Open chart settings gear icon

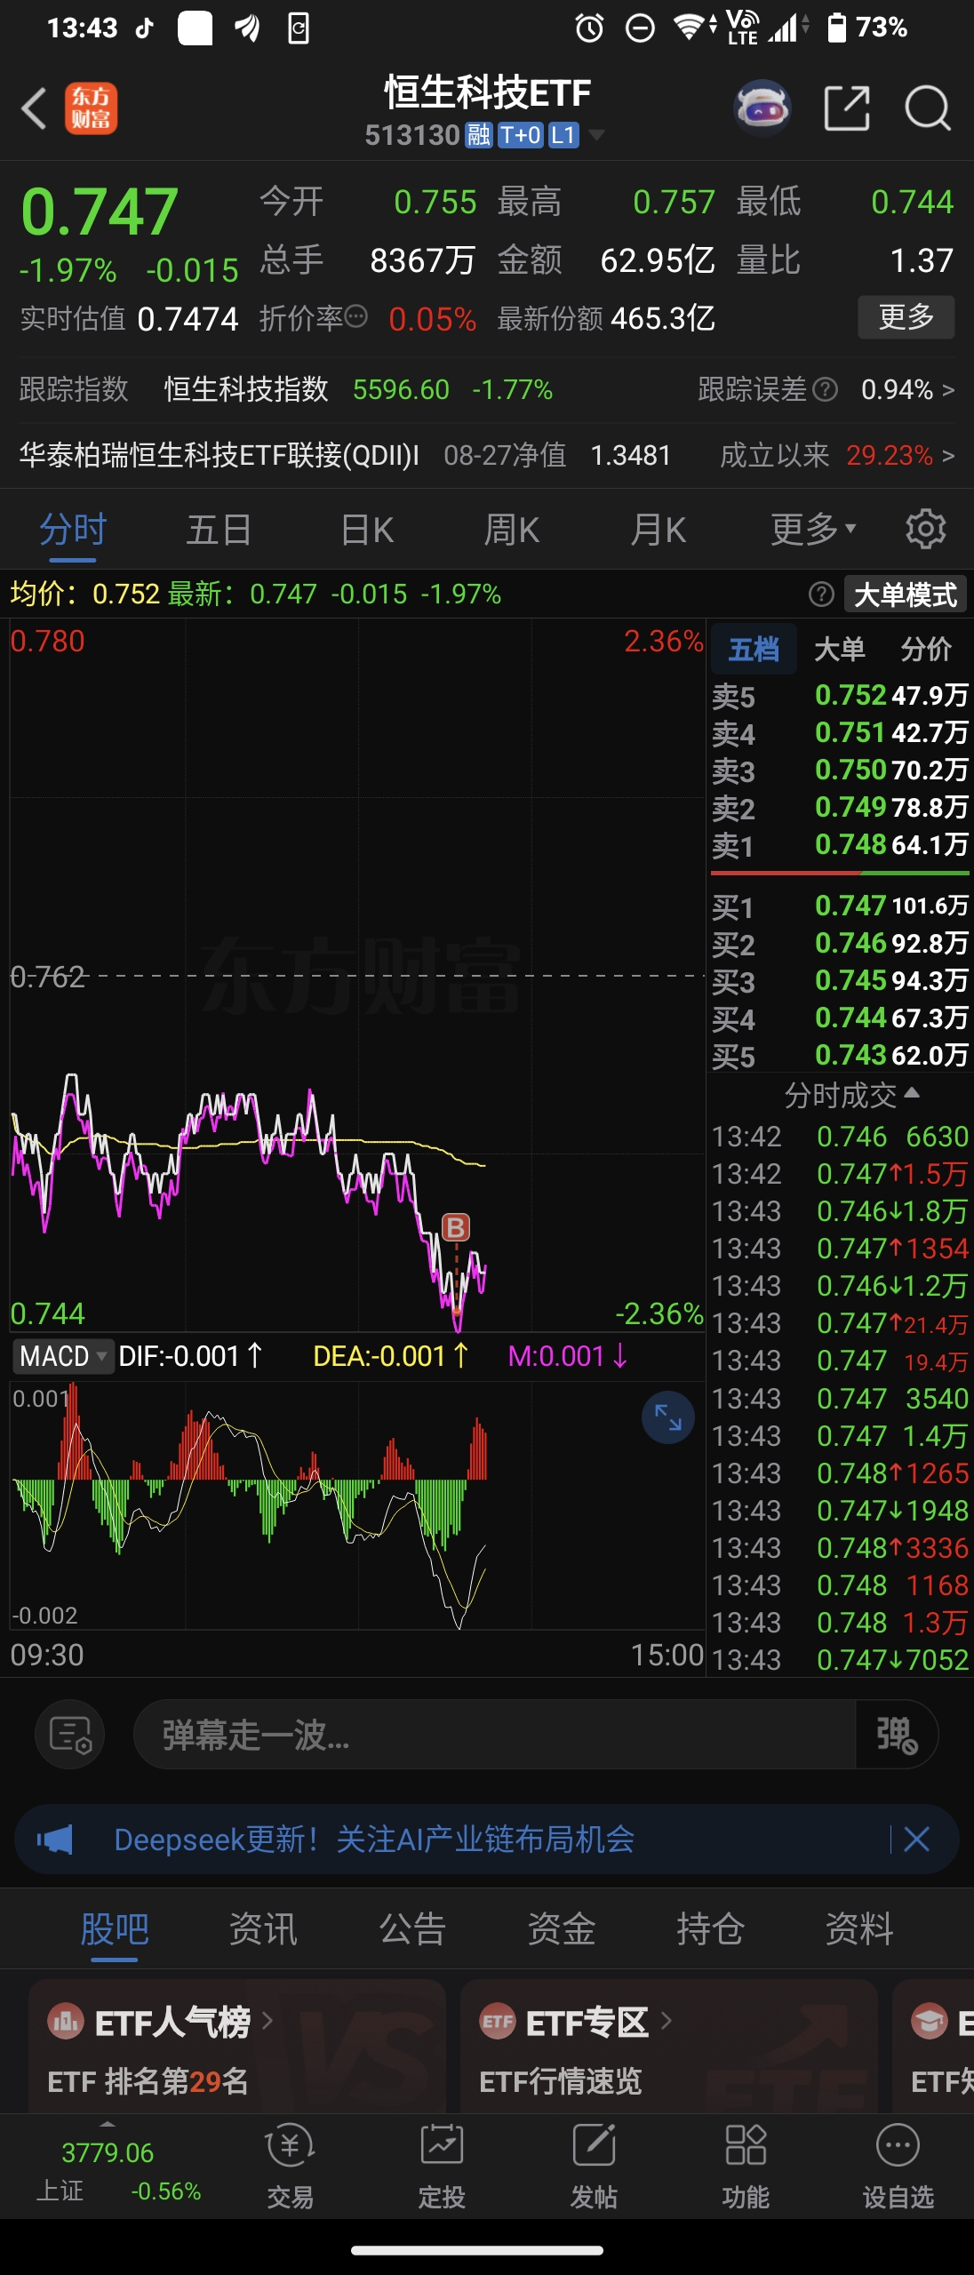[x=925, y=530]
